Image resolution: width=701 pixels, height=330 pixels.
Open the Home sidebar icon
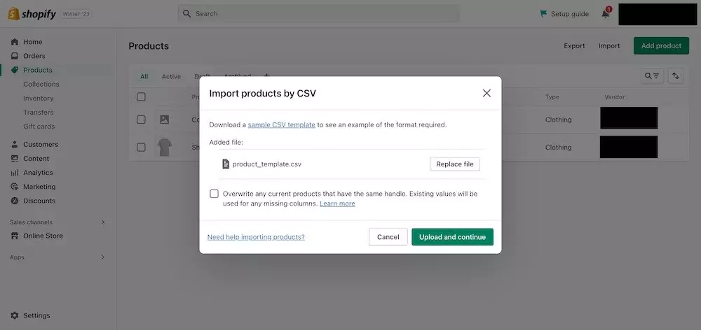pyautogui.click(x=15, y=42)
